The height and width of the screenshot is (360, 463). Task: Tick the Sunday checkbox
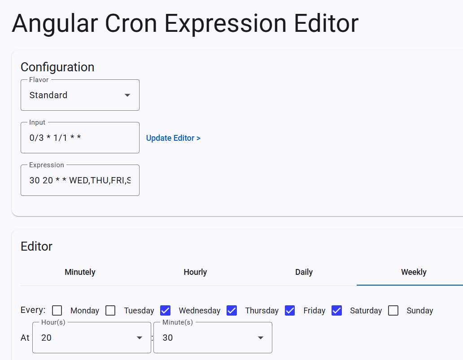[393, 310]
